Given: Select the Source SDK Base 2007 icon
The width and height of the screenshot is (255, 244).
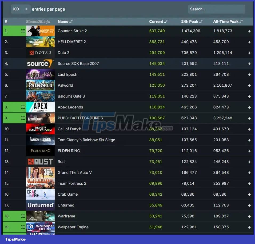Looking at the screenshot, I should point(40,64).
